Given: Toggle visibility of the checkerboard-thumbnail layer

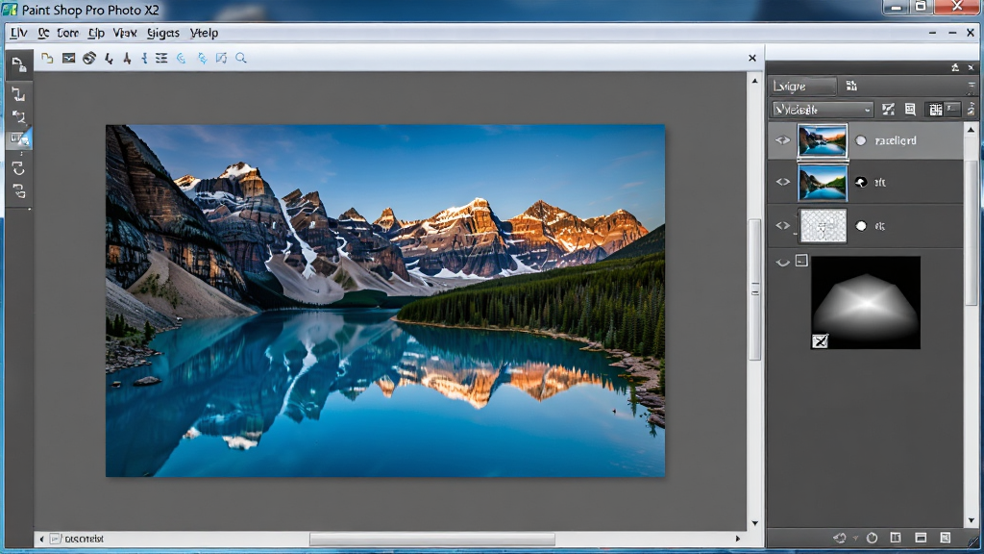Looking at the screenshot, I should (x=782, y=225).
